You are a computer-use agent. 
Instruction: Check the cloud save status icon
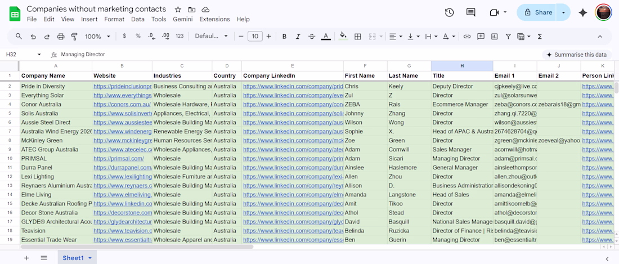(205, 10)
